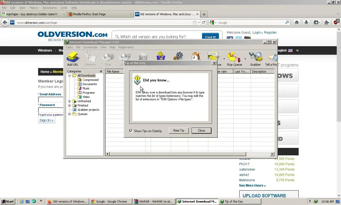Click the Stop Queue toolbar icon
341x205 pixels.
pyautogui.click(x=234, y=59)
